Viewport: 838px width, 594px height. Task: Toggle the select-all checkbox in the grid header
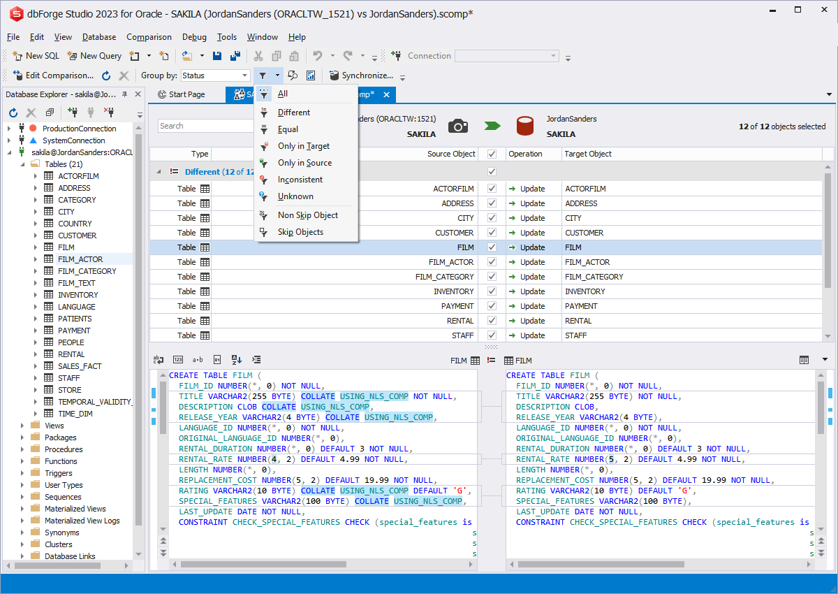pyautogui.click(x=491, y=154)
